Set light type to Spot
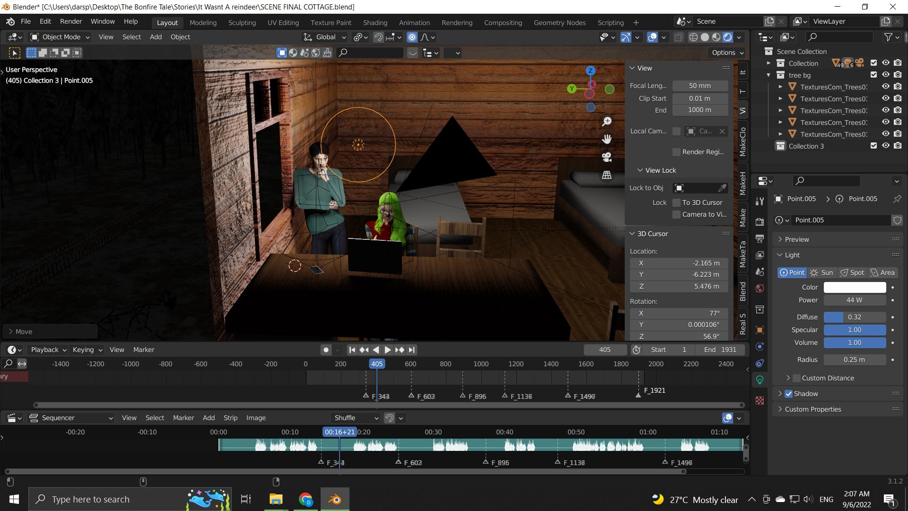This screenshot has width=908, height=511. 852,273
